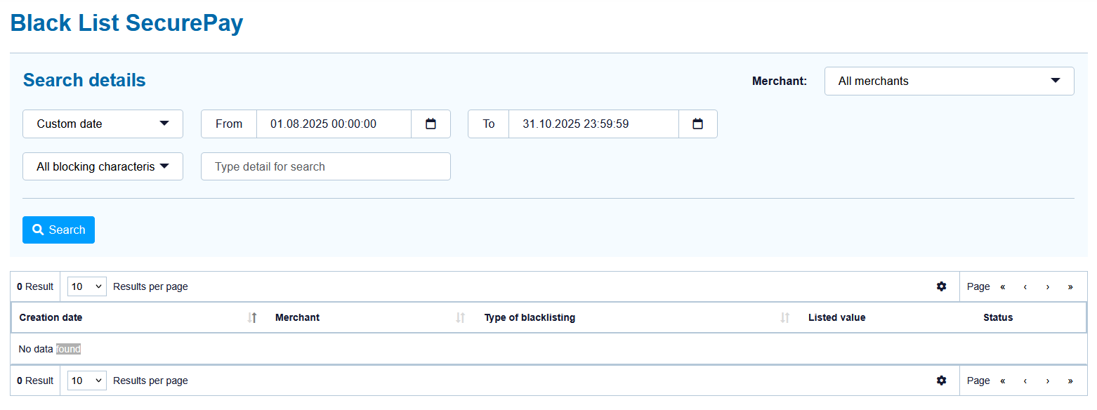Click the blue Search button
The image size is (1097, 410).
[x=58, y=230]
